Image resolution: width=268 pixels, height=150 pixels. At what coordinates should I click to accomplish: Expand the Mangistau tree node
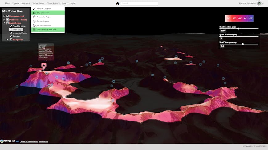tap(7, 40)
